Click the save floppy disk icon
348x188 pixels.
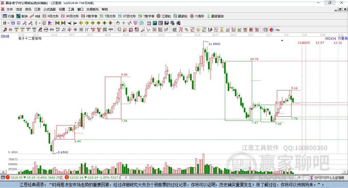167,23
